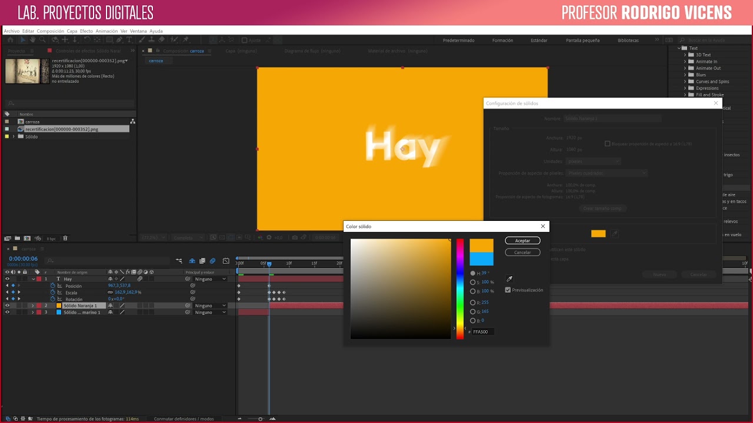Open the Animación menu
This screenshot has width=753, height=423.
pos(106,31)
